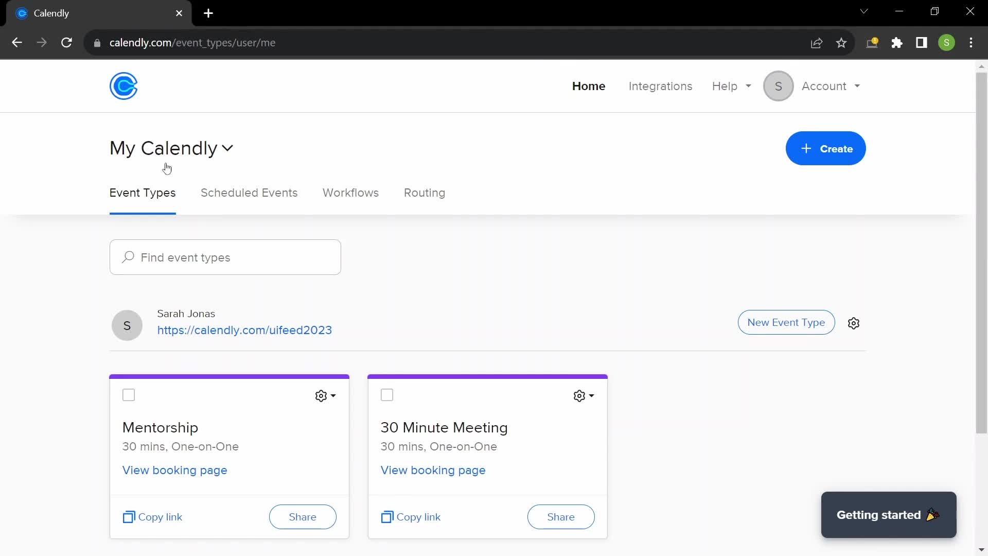The image size is (988, 556).
Task: Open Sarah Jonas Calendly profile link
Action: coord(244,330)
